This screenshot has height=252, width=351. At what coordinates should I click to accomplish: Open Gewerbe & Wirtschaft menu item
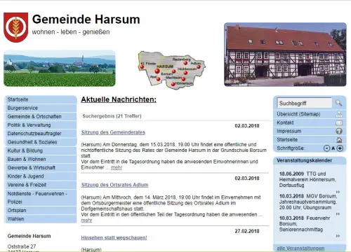[x=41, y=168]
